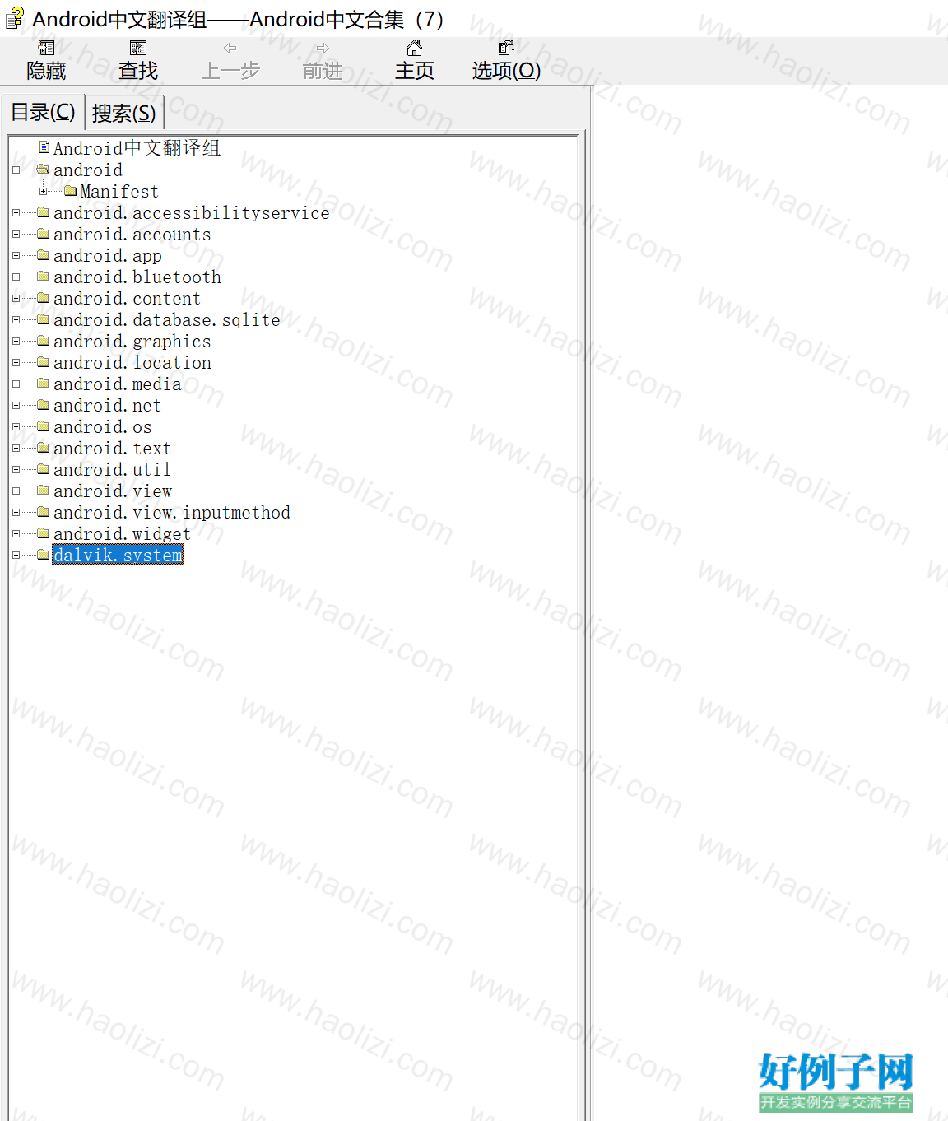This screenshot has height=1121, width=948.
Task: Expand the android.os node
Action: (x=16, y=427)
